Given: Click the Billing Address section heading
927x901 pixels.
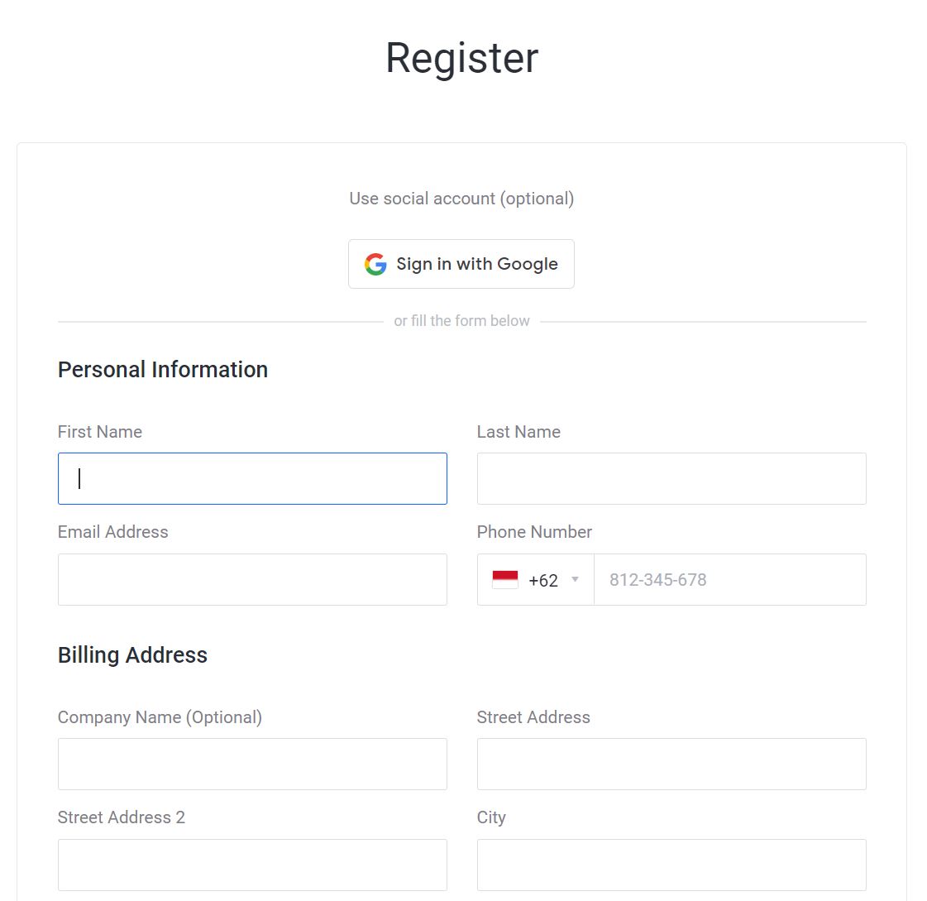Looking at the screenshot, I should 132,654.
